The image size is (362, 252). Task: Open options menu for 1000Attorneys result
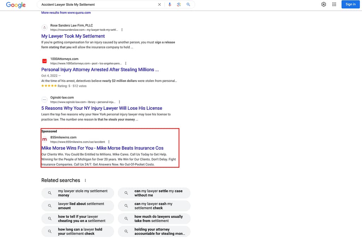tap(125, 64)
